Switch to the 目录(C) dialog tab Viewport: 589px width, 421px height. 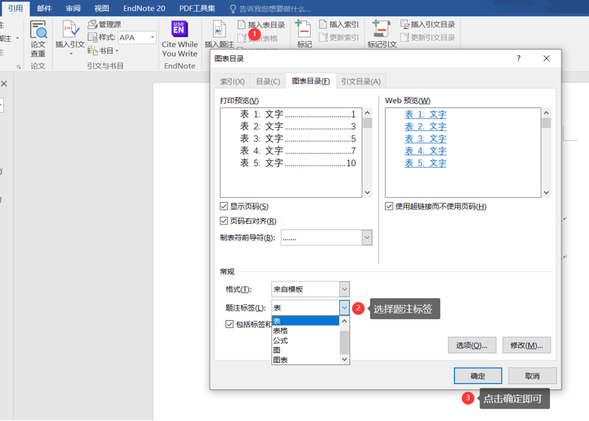click(x=268, y=81)
